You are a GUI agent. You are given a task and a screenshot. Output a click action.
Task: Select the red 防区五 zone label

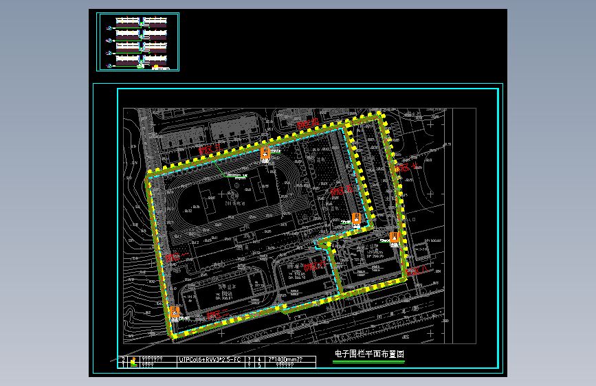coord(342,190)
